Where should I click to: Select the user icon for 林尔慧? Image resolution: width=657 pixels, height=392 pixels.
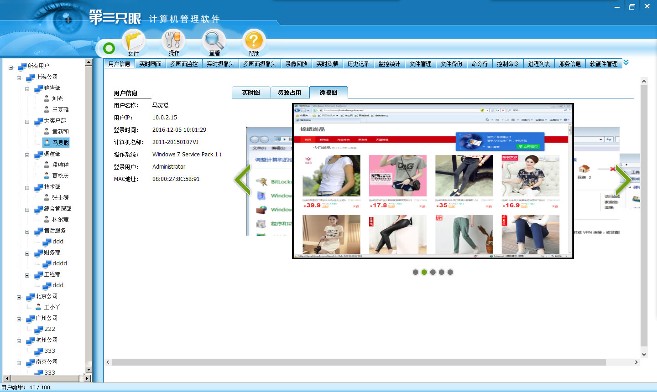tap(47, 219)
